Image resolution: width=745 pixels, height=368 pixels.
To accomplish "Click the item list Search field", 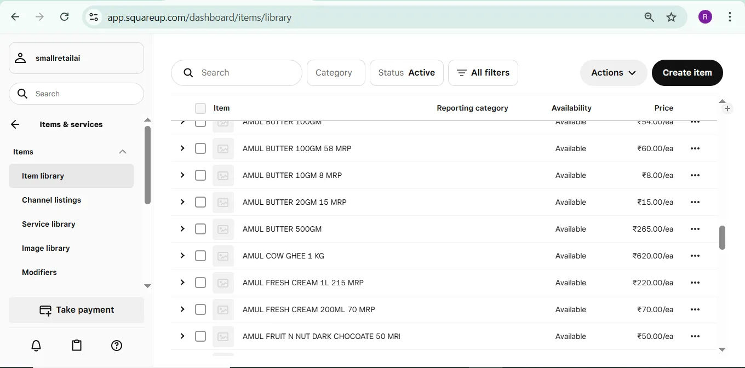I will [x=237, y=73].
